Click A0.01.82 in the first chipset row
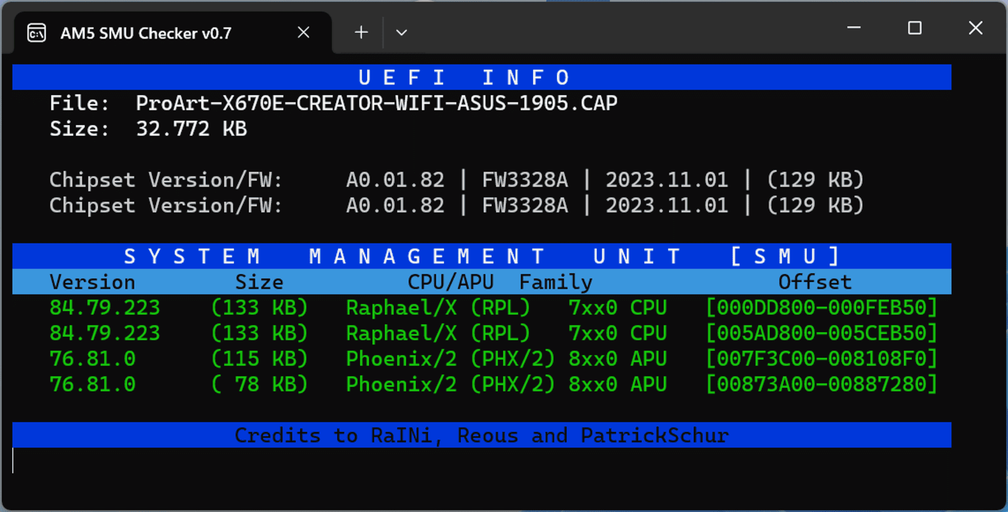The width and height of the screenshot is (1008, 512). click(x=395, y=180)
